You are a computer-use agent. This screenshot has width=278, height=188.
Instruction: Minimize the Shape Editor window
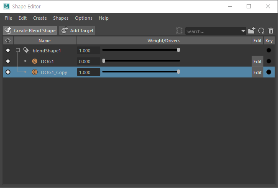pyautogui.click(x=230, y=6)
